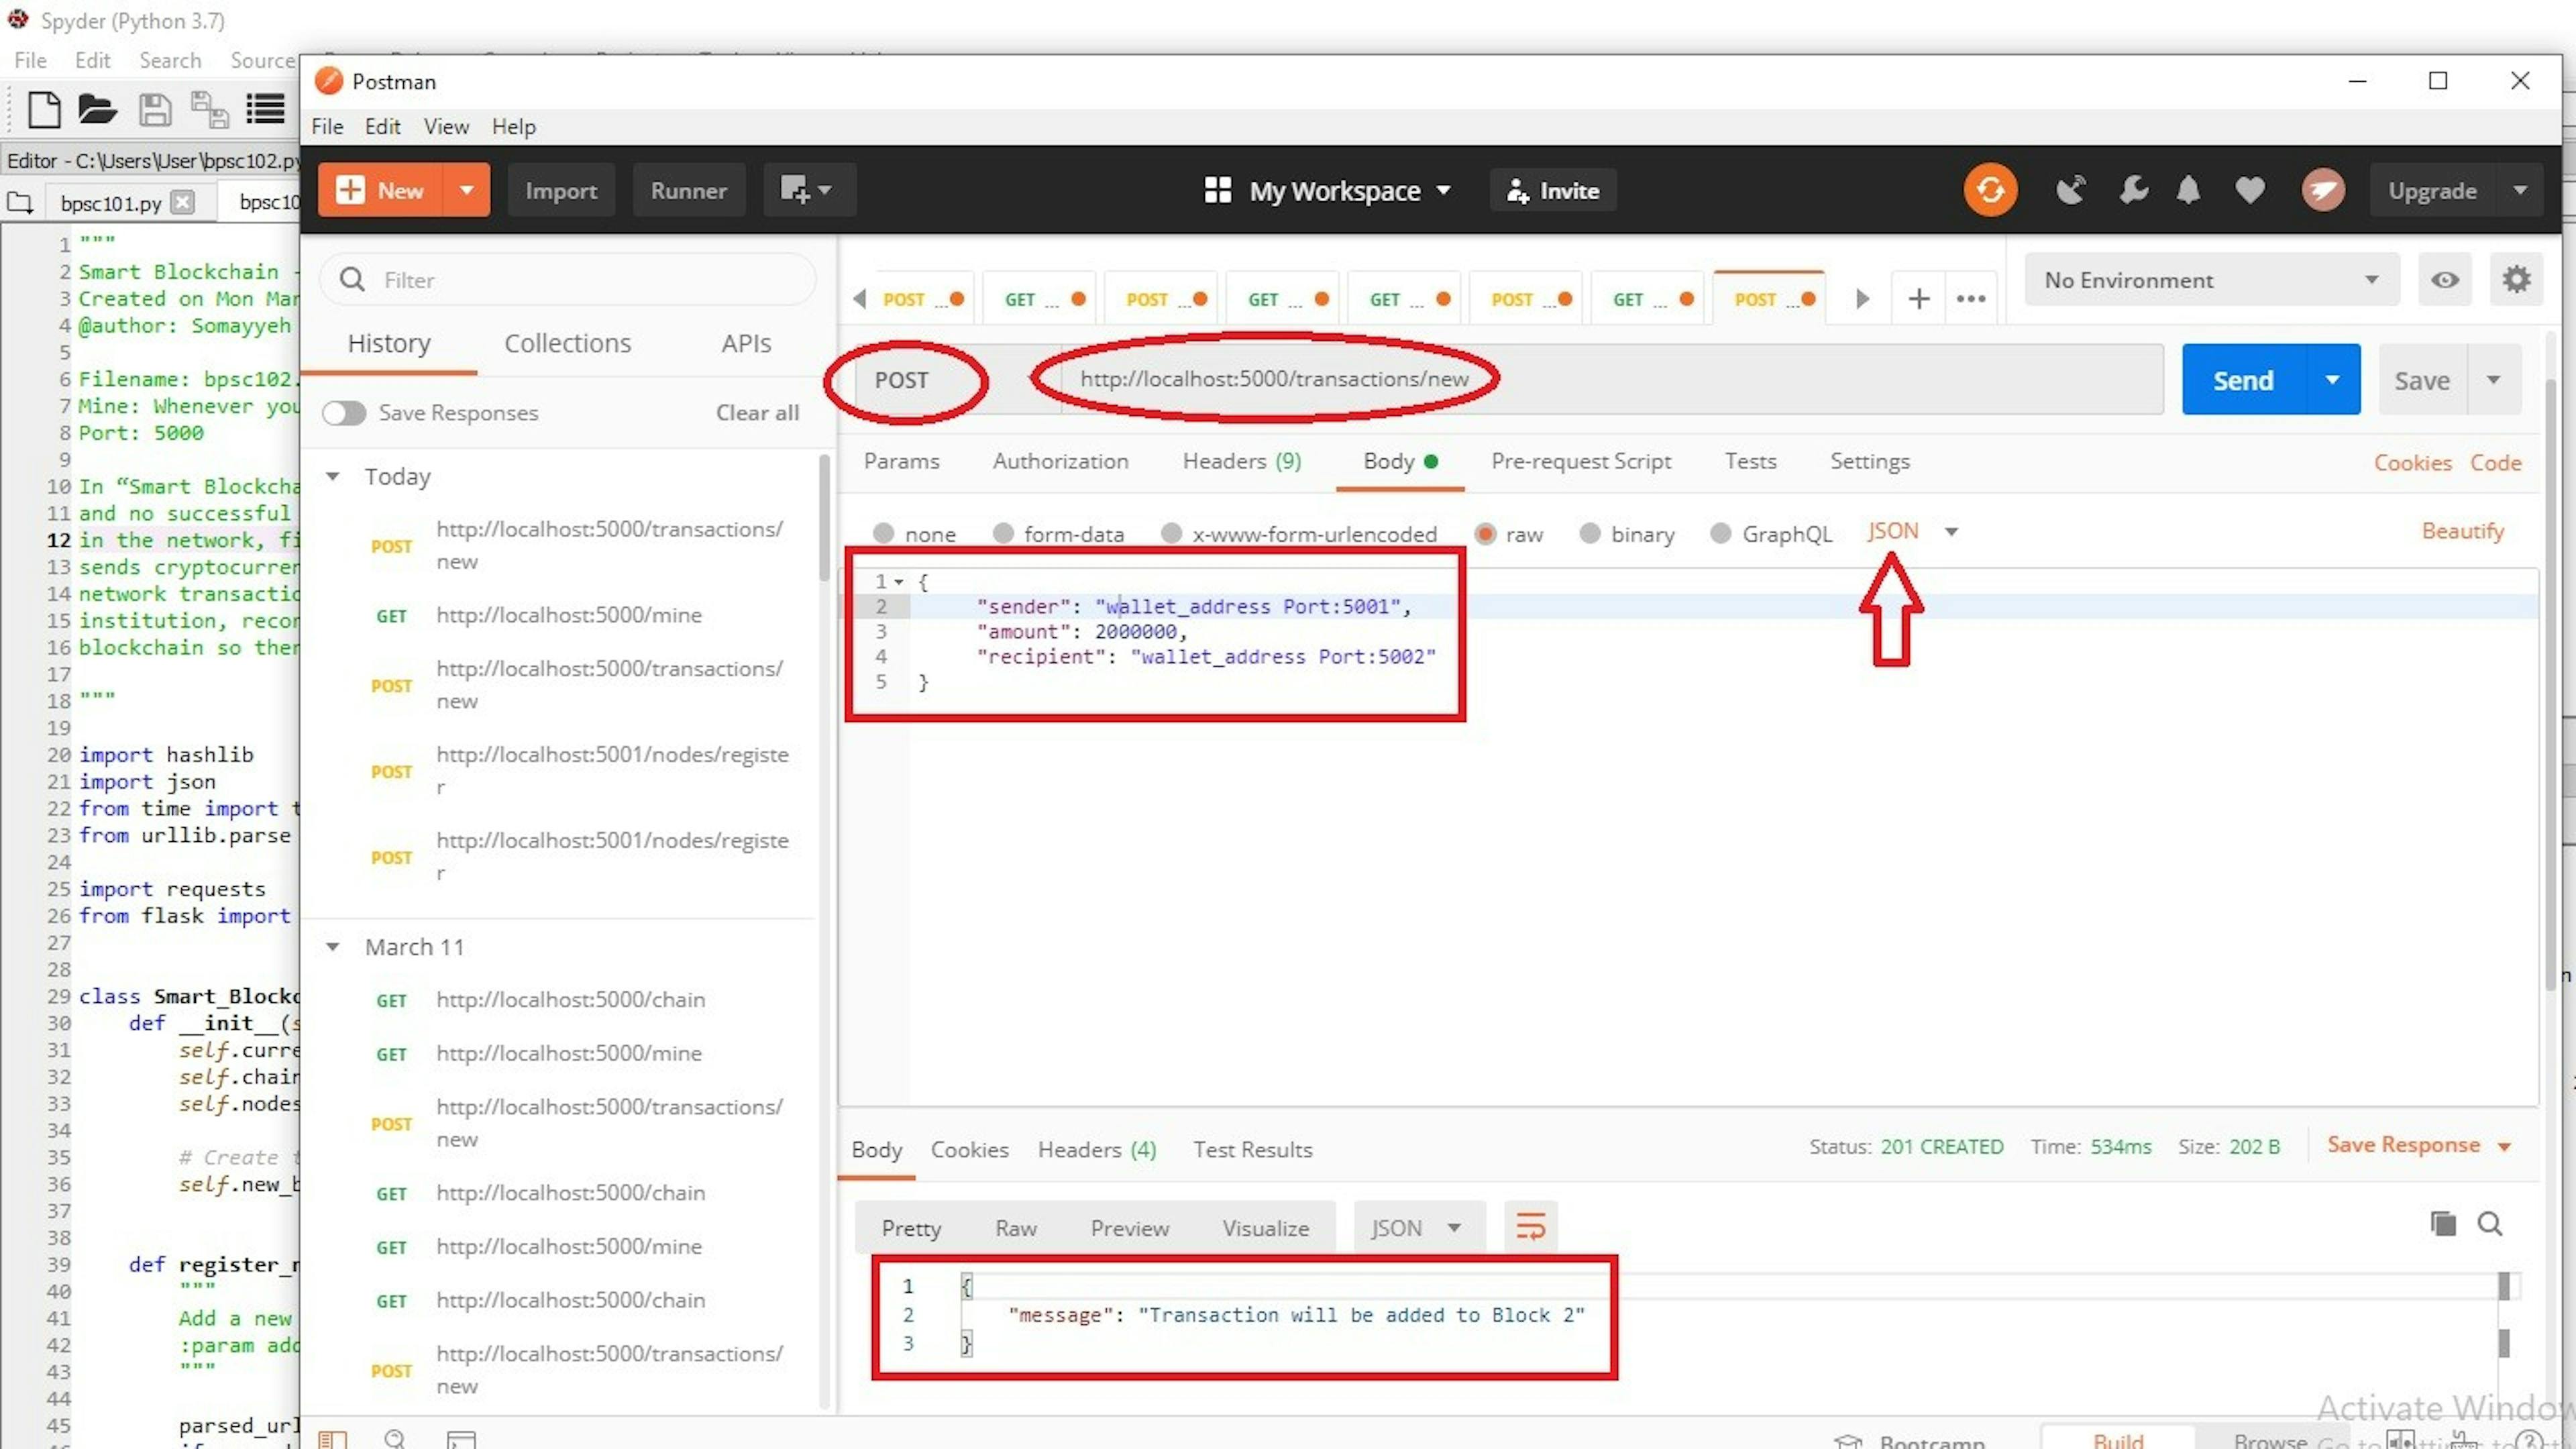This screenshot has height=1449, width=2576.
Task: Open the request body JSON format dropdown
Action: tap(1911, 531)
